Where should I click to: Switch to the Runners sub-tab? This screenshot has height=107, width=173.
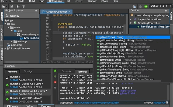[x=12, y=72]
